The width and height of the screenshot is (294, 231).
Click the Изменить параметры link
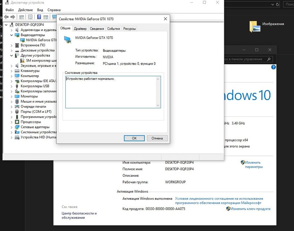(x=254, y=165)
